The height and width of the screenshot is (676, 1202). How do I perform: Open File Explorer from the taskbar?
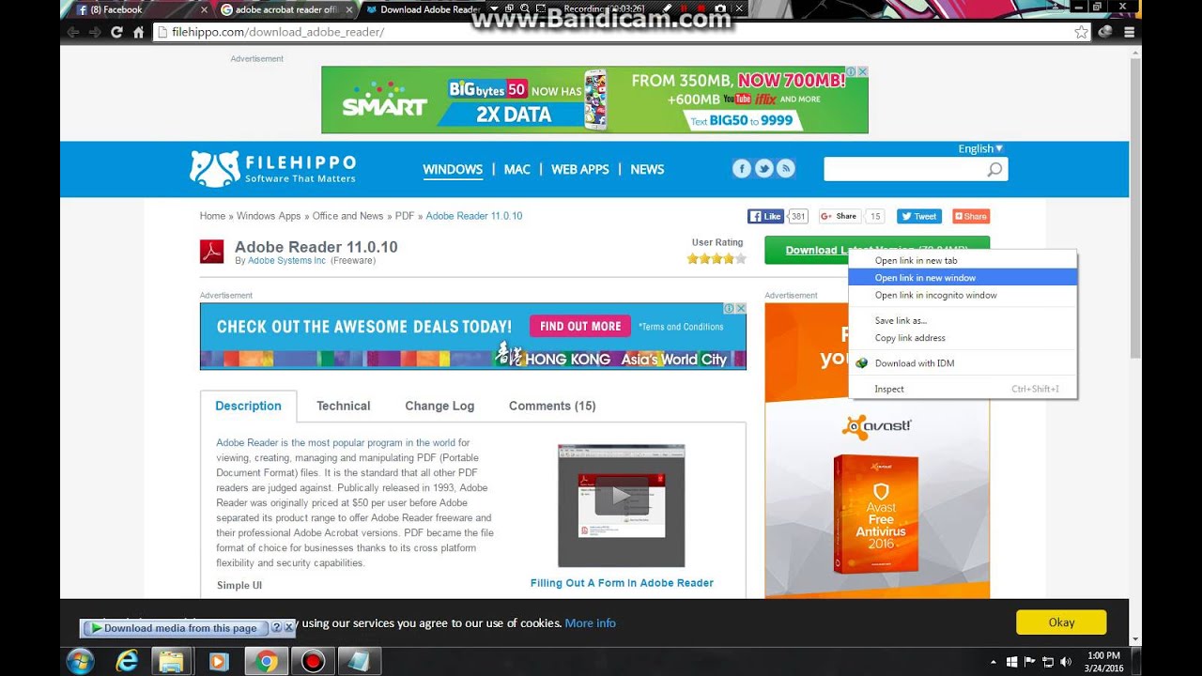point(172,661)
